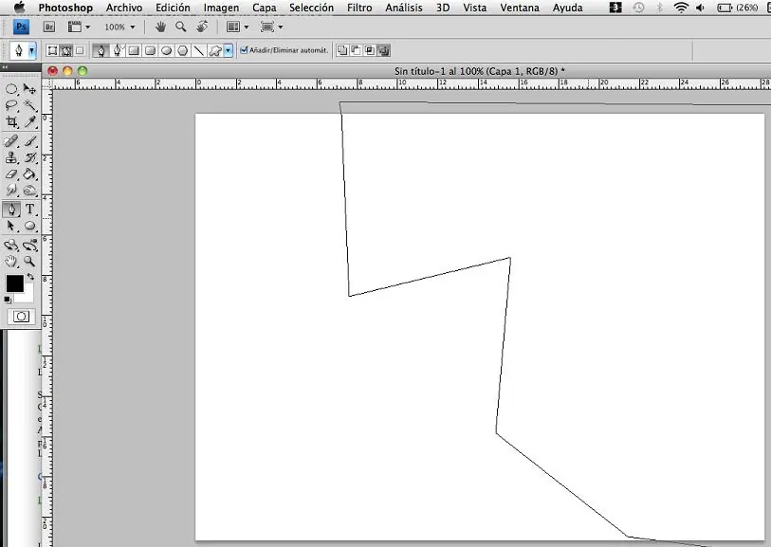
Task: Toggle Quick Mask mode button
Action: [21, 317]
